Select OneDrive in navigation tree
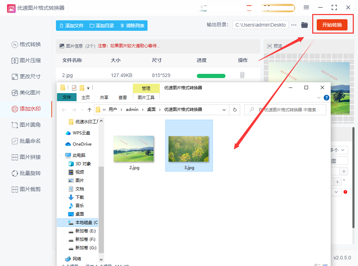 point(78,144)
